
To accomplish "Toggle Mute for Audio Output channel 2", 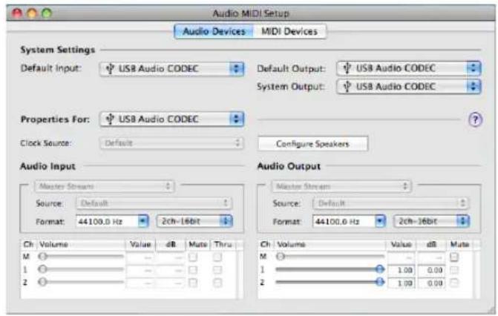I will tap(454, 283).
